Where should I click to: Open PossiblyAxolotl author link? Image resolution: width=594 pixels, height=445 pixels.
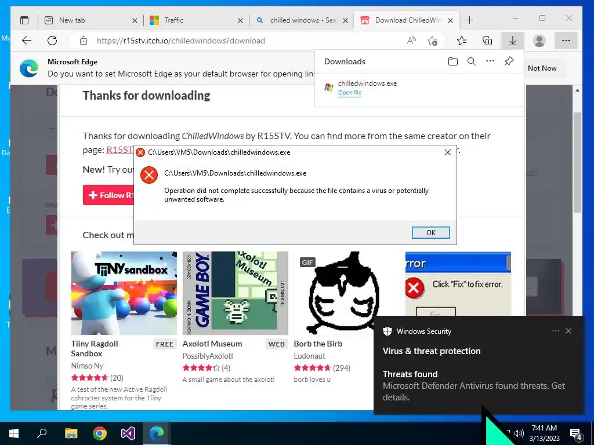pos(208,356)
